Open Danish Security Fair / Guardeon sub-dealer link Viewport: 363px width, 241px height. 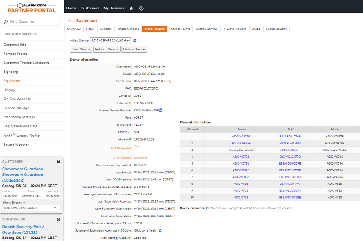tap(23, 229)
